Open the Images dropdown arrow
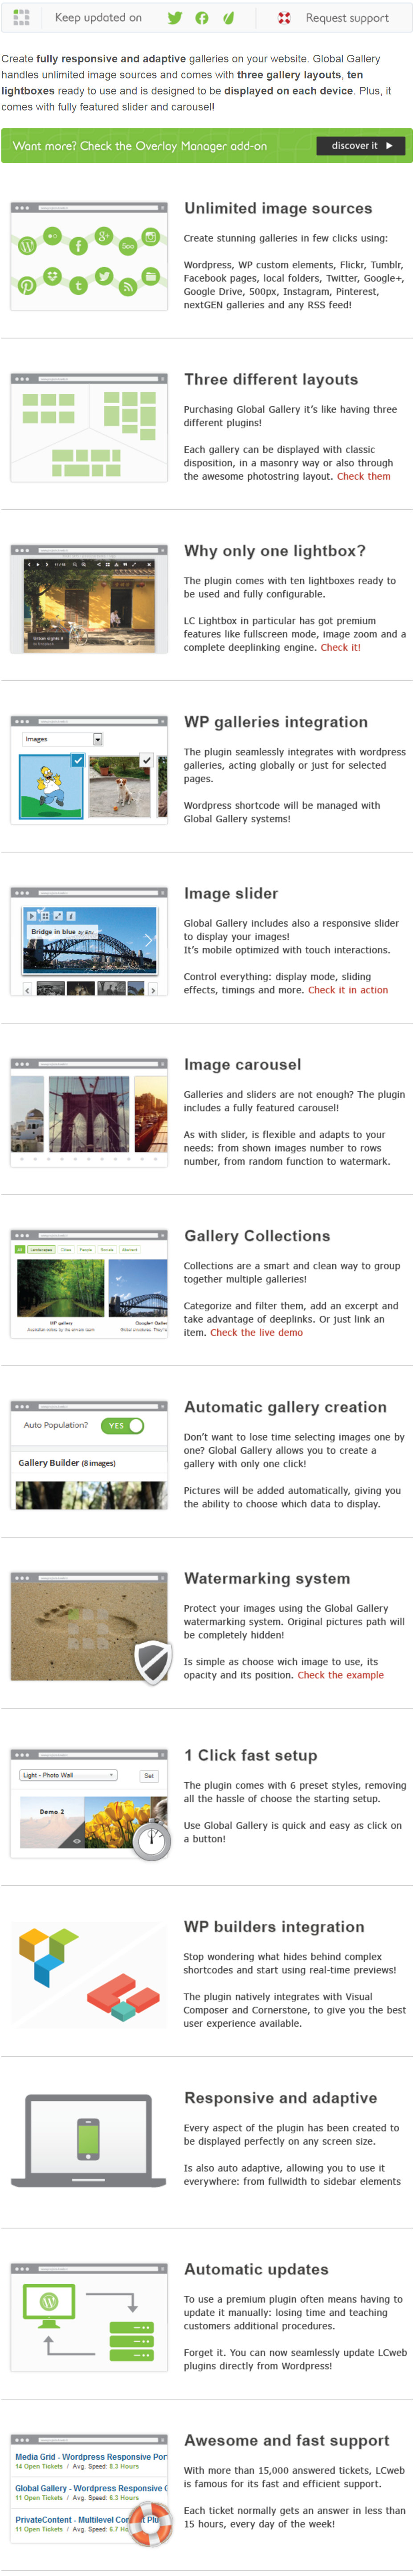Image resolution: width=416 pixels, height=2576 pixels. (97, 739)
